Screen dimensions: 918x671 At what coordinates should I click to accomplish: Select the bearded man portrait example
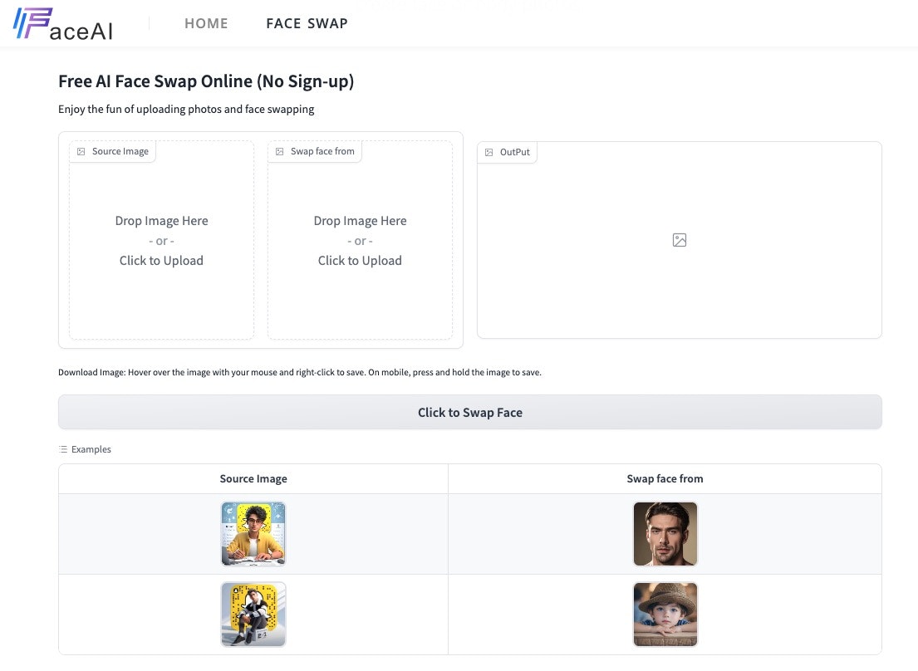(665, 533)
